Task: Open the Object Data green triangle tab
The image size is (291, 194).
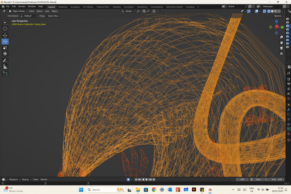Action: (x=289, y=129)
